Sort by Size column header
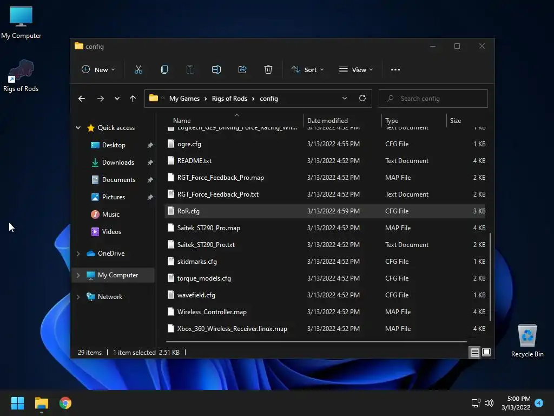554x416 pixels. click(467, 120)
